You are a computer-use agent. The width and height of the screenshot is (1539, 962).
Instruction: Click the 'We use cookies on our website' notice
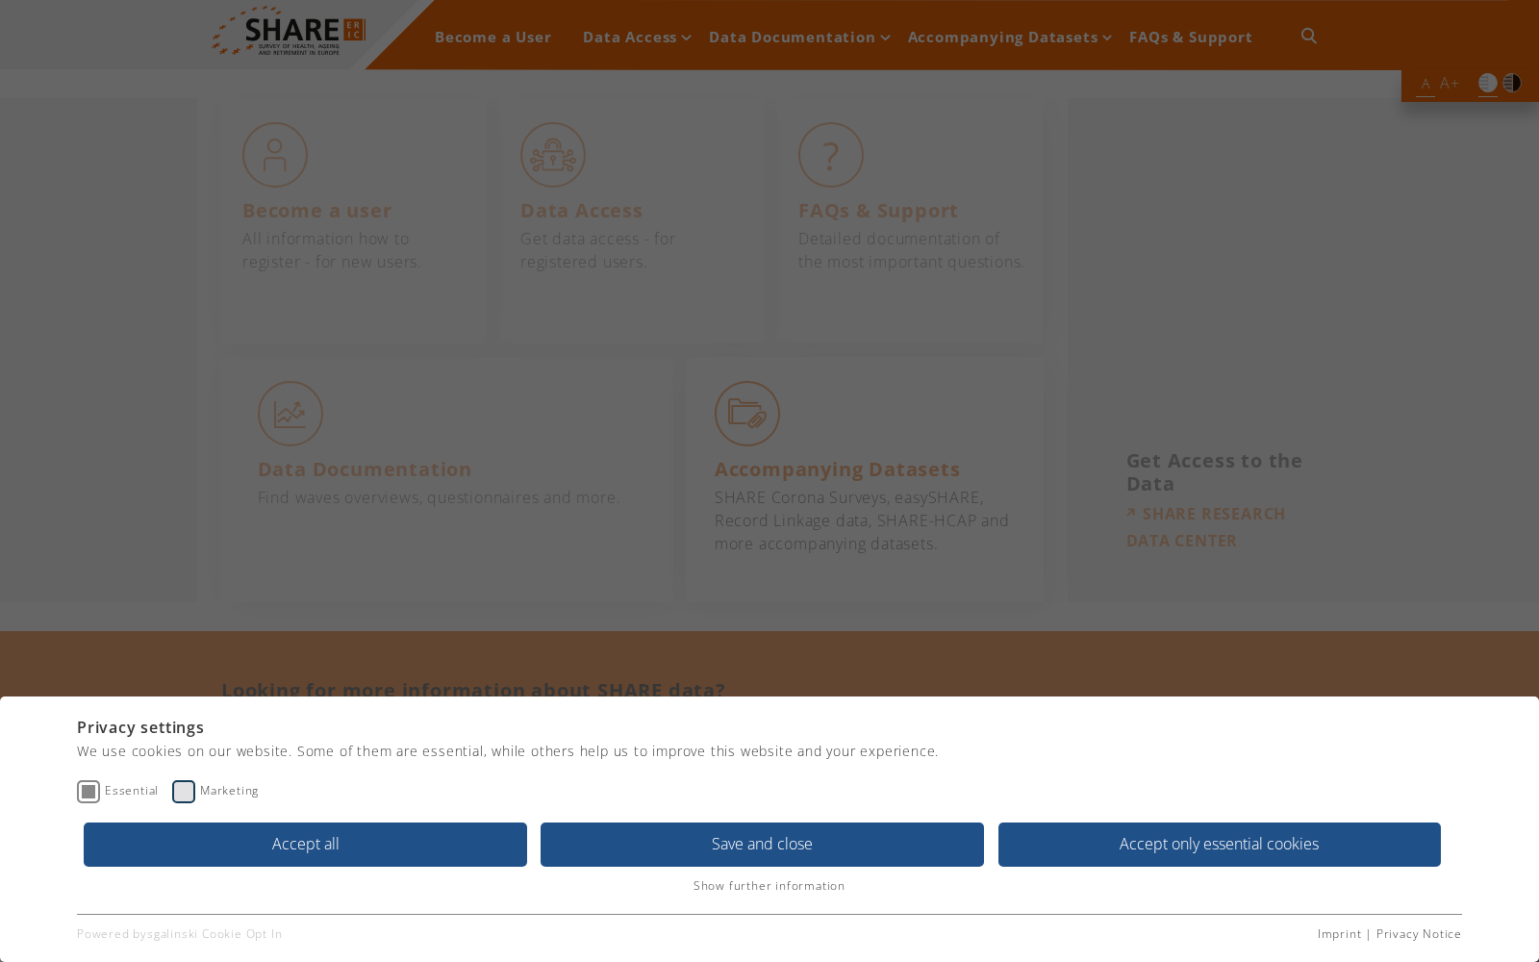click(508, 751)
